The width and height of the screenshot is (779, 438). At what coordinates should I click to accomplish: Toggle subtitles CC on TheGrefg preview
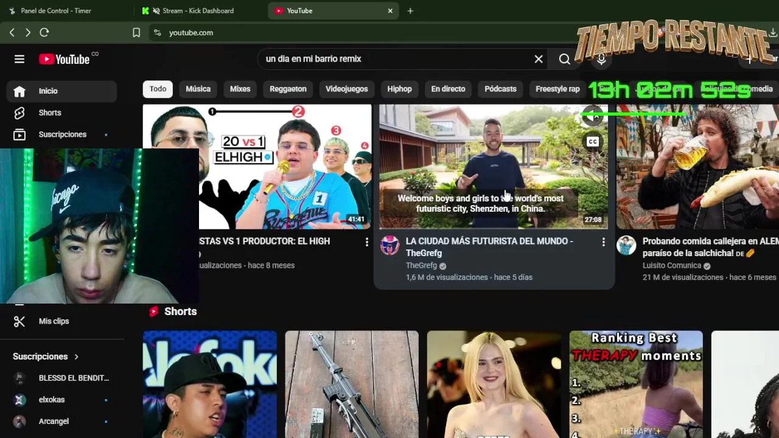click(592, 142)
